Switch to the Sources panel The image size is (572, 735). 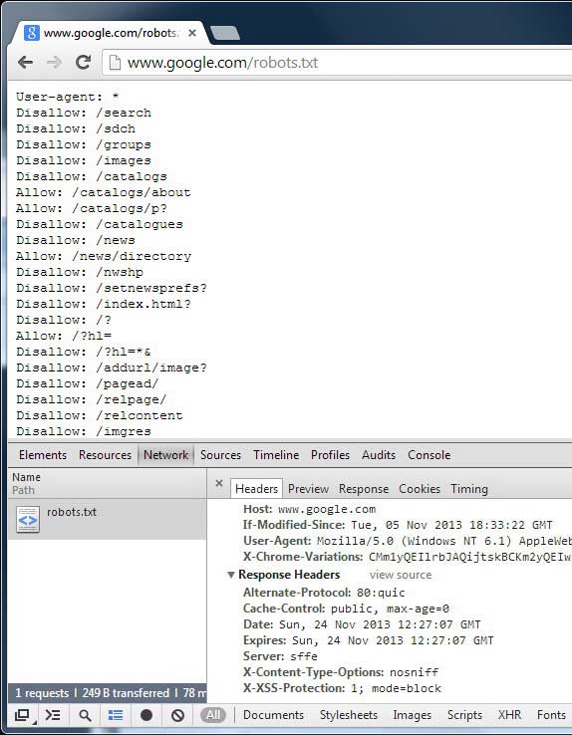tap(220, 455)
